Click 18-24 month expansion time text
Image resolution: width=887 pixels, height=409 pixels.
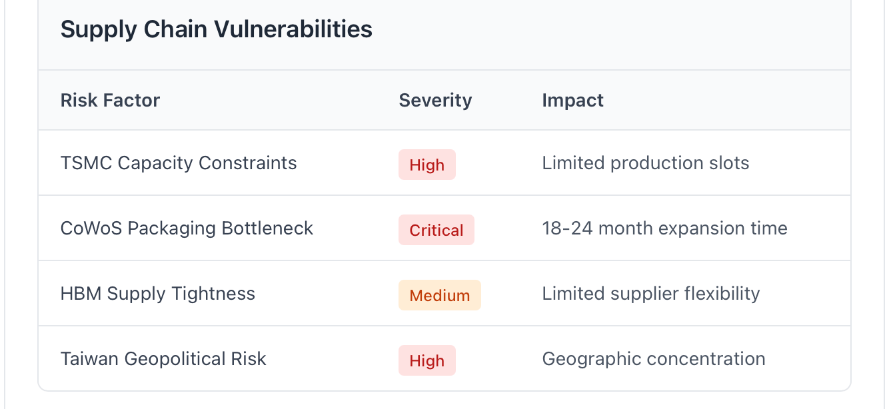click(x=664, y=228)
